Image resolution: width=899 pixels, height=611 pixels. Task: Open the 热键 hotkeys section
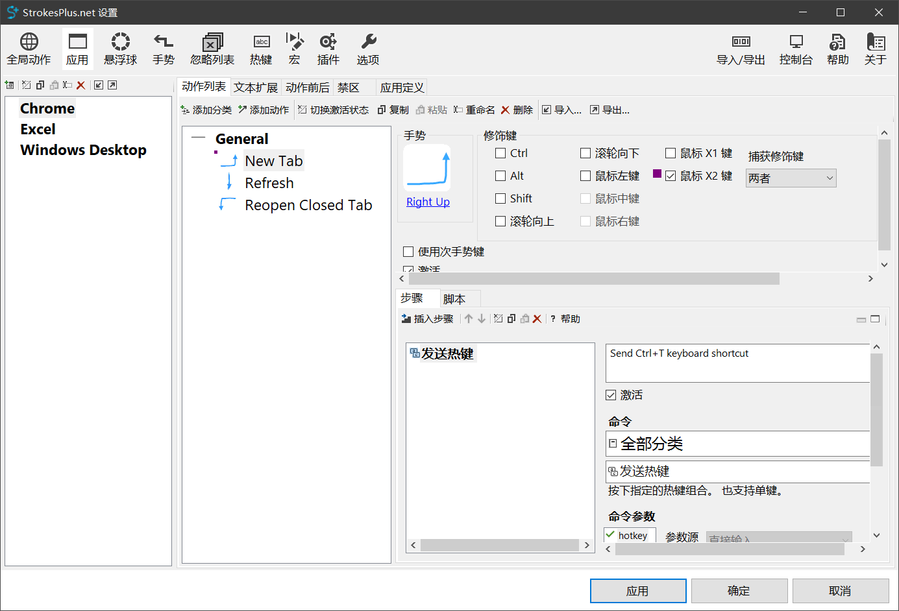[261, 49]
